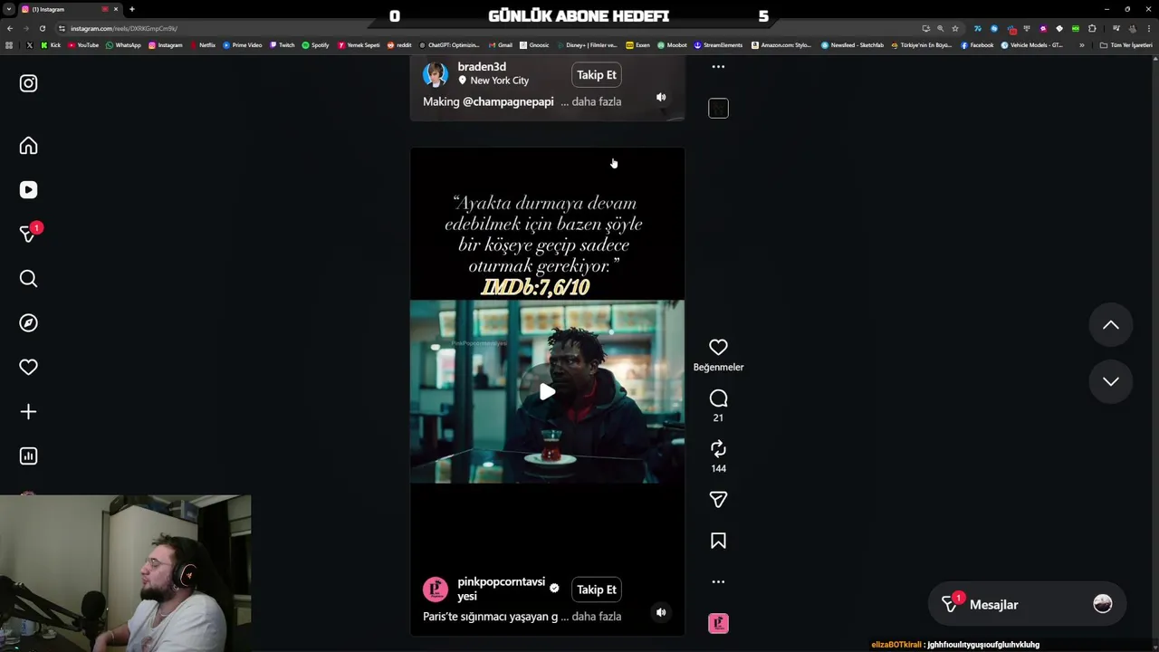Open the Mesajlar floating panel

[1027, 605]
